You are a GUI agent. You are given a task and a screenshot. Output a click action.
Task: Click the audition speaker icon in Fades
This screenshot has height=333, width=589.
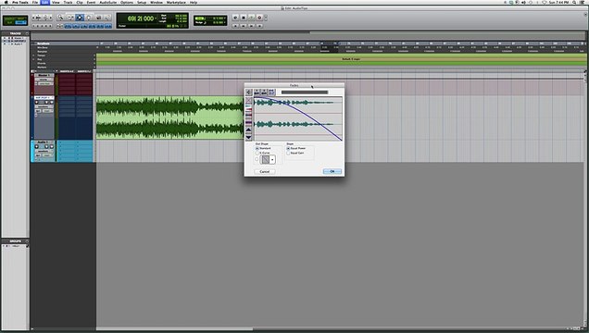[249, 92]
